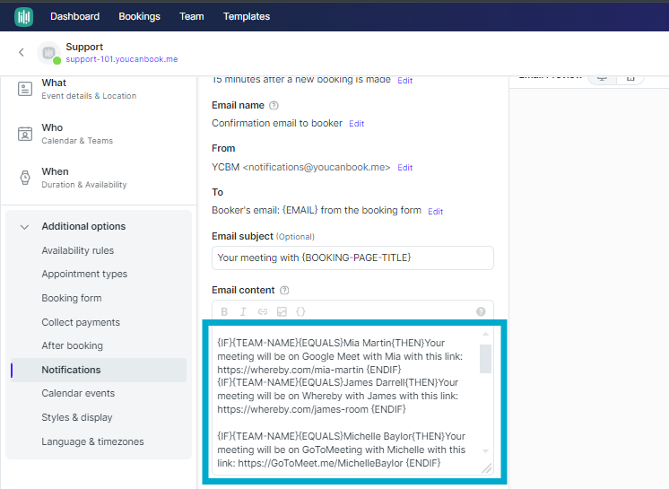The width and height of the screenshot is (669, 489).
Task: Edit the From sender address
Action: [405, 168]
